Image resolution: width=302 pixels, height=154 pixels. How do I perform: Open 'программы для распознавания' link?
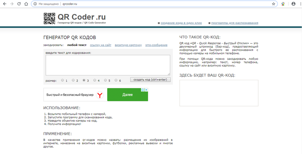click(x=234, y=23)
